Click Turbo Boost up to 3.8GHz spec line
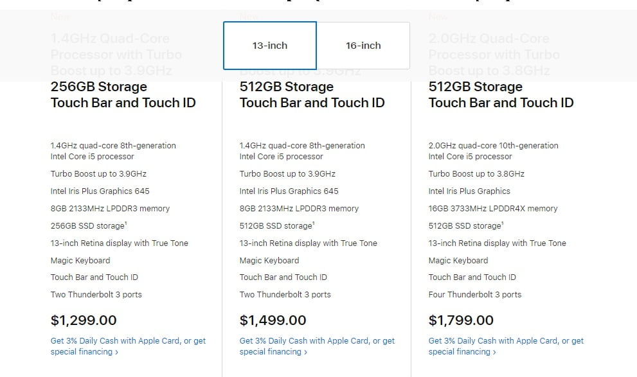This screenshot has height=377, width=637. point(476,174)
